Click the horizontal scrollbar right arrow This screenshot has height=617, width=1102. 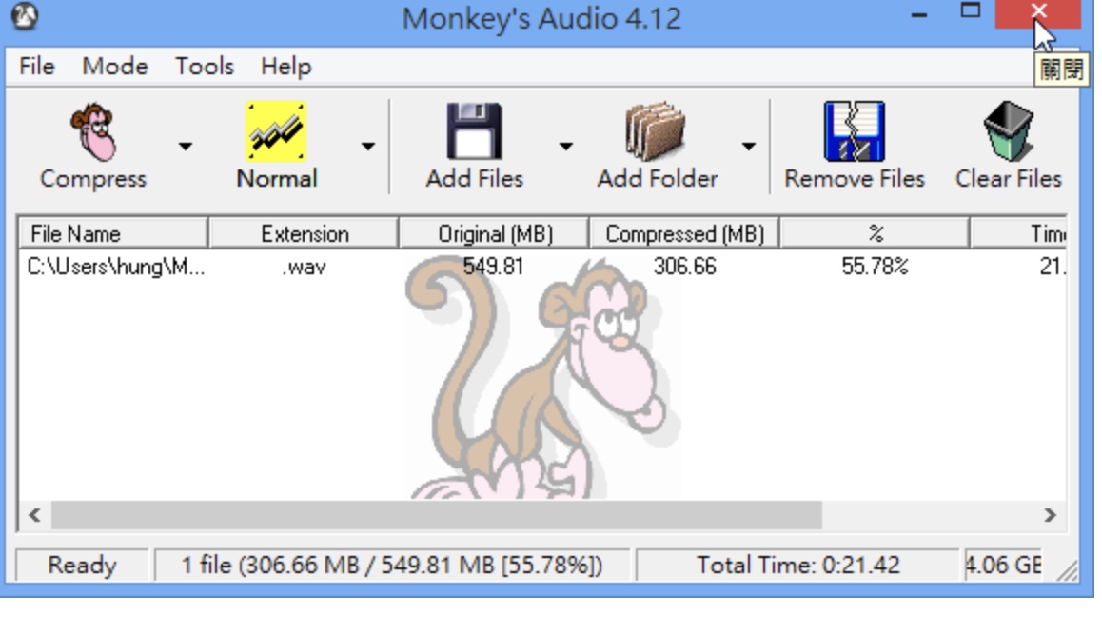(1050, 515)
